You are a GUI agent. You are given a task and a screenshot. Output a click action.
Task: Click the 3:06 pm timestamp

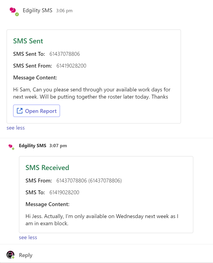click(65, 11)
